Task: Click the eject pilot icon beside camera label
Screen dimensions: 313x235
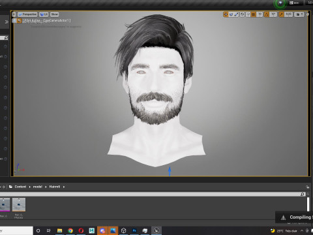Action: coord(14,21)
